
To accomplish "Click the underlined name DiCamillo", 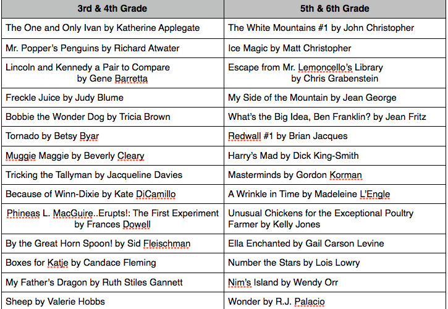I will click(x=156, y=194).
